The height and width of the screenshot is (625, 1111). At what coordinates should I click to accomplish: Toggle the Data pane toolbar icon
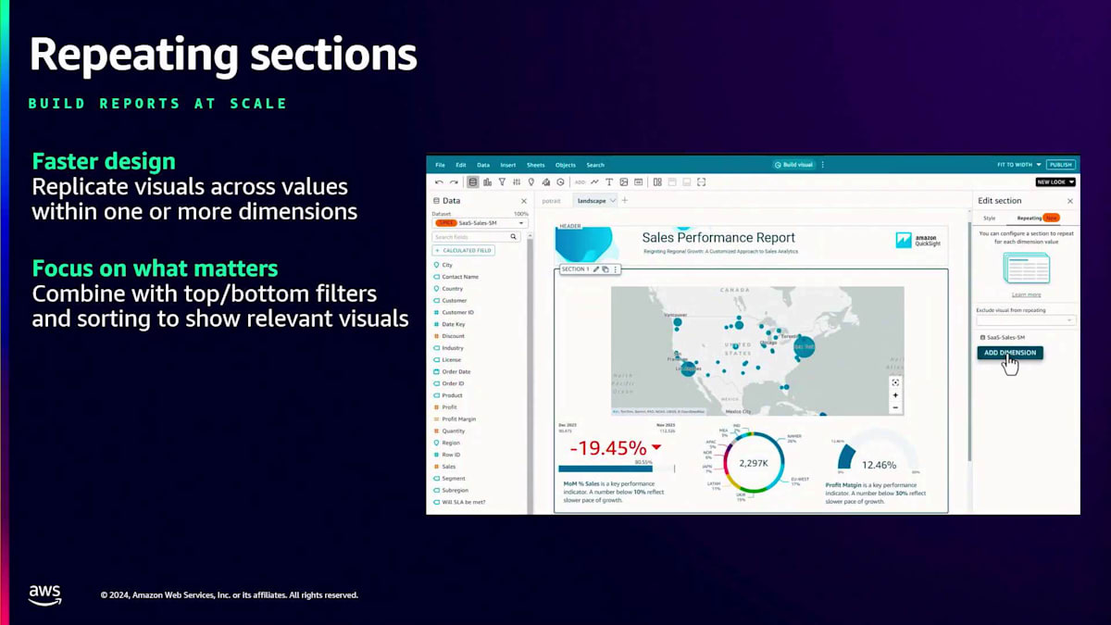coord(473,182)
